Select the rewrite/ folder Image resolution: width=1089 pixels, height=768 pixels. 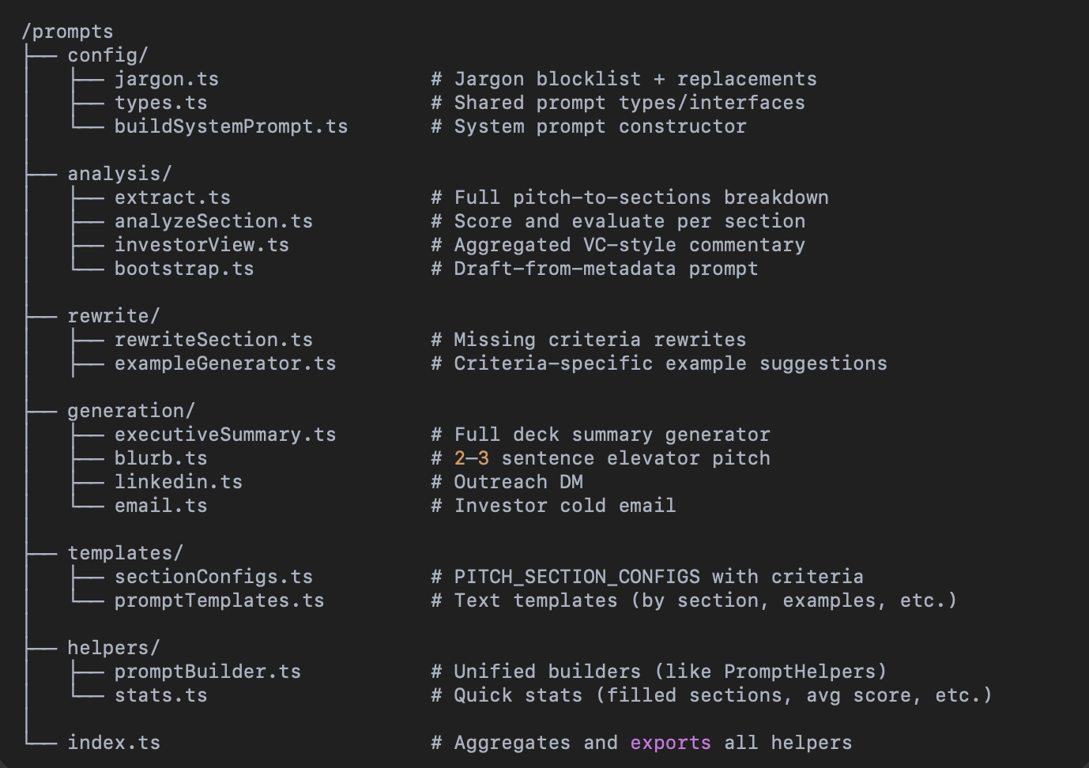(114, 316)
